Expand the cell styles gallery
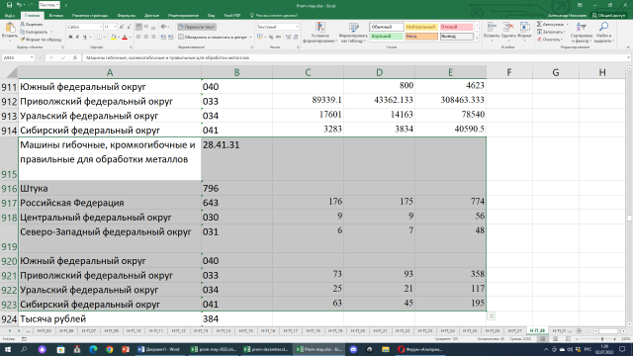The height and width of the screenshot is (356, 633). coord(477,39)
